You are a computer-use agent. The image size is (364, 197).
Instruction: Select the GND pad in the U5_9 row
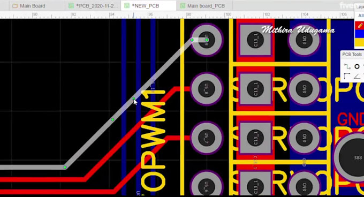pyautogui.click(x=305, y=40)
